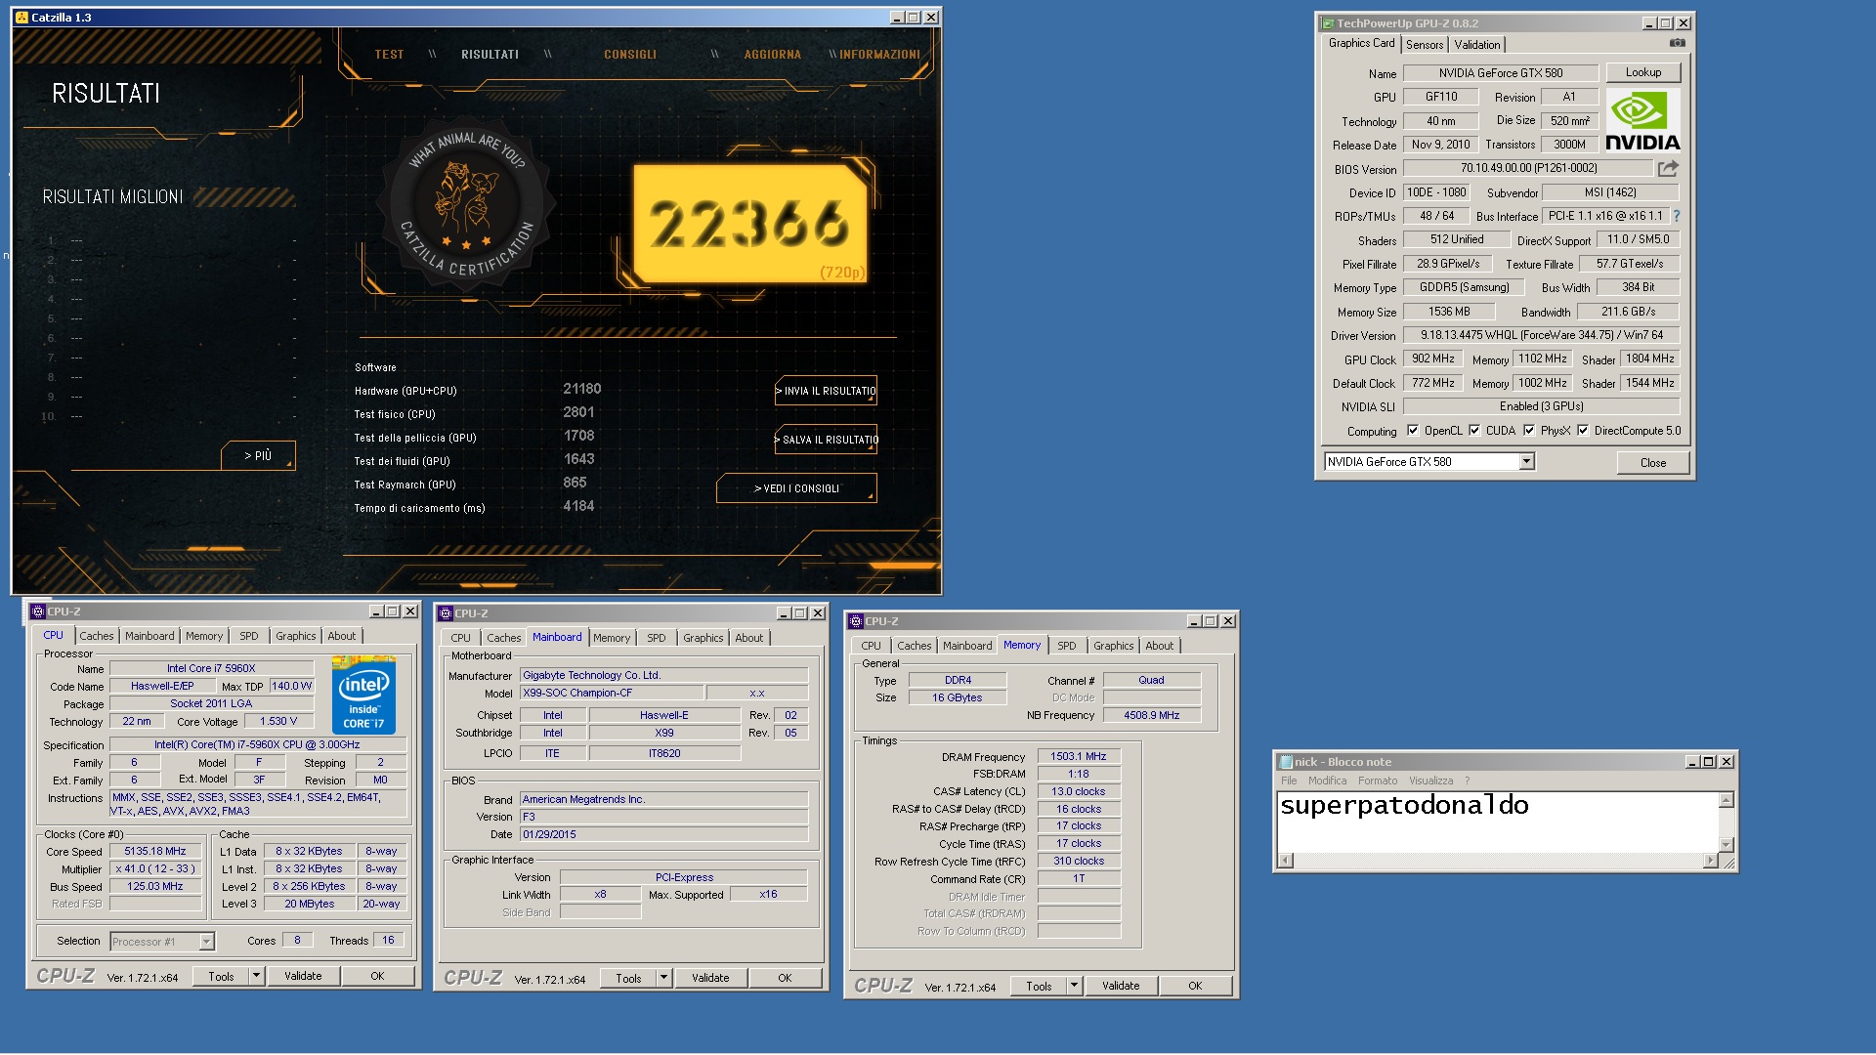Click the Notepad text area with superpatodonaldo
The height and width of the screenshot is (1055, 1876).
pos(1498,822)
